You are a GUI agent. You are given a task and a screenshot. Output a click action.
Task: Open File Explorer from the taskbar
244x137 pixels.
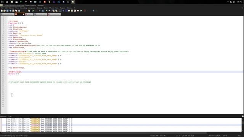12,2
